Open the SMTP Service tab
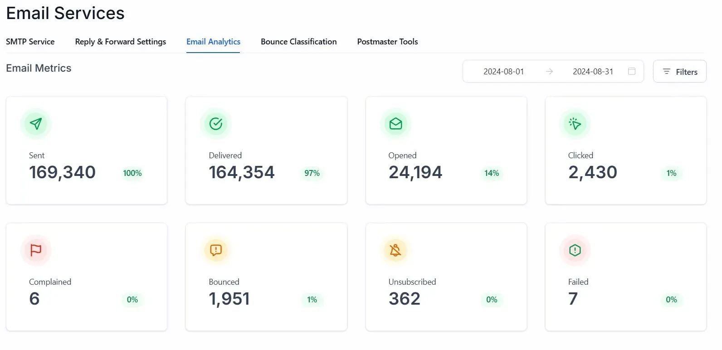Viewport: 722px width, 350px height. click(30, 42)
